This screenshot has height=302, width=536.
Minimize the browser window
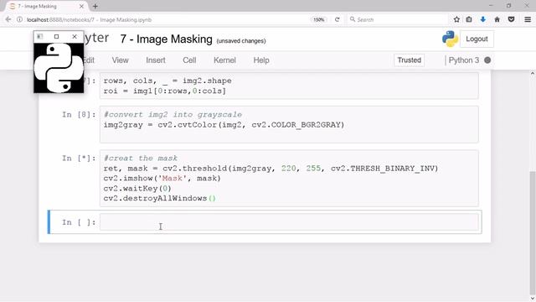[491, 6]
